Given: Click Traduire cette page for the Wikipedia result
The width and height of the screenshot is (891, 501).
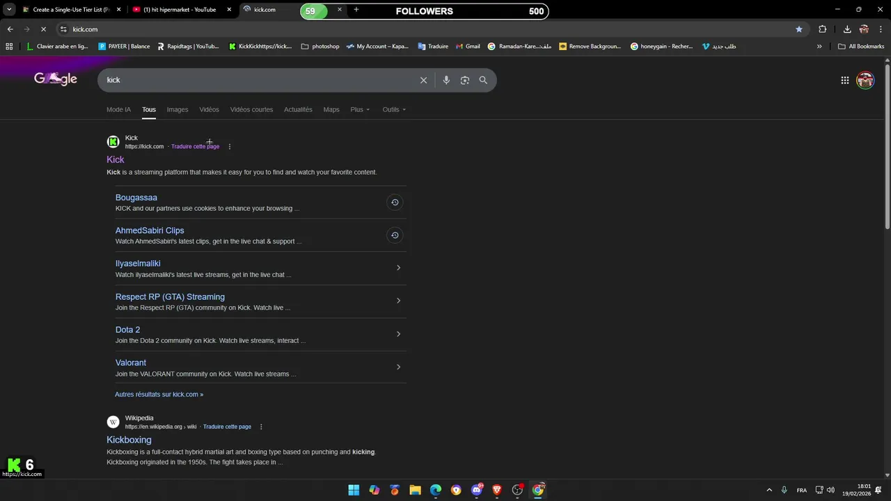Looking at the screenshot, I should 227,427.
